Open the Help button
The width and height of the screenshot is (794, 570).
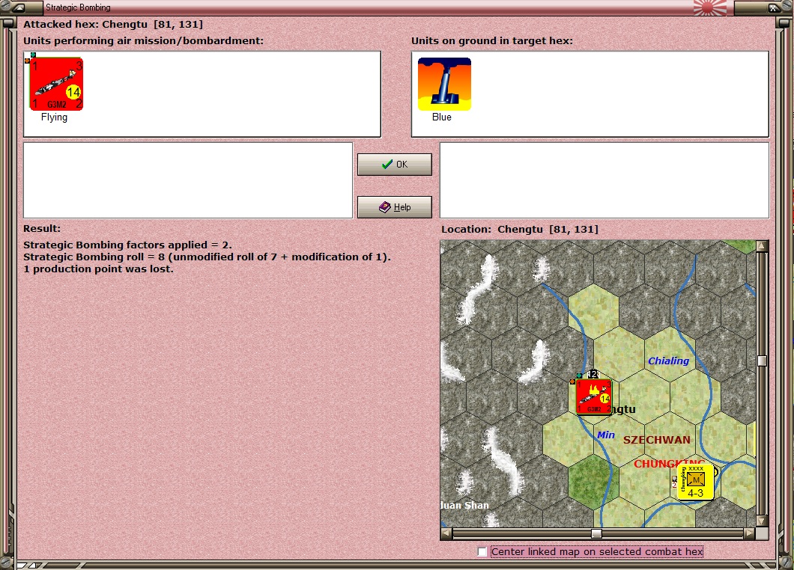395,207
